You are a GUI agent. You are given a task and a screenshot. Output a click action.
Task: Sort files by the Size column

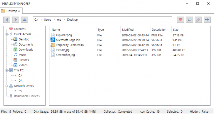(176, 30)
